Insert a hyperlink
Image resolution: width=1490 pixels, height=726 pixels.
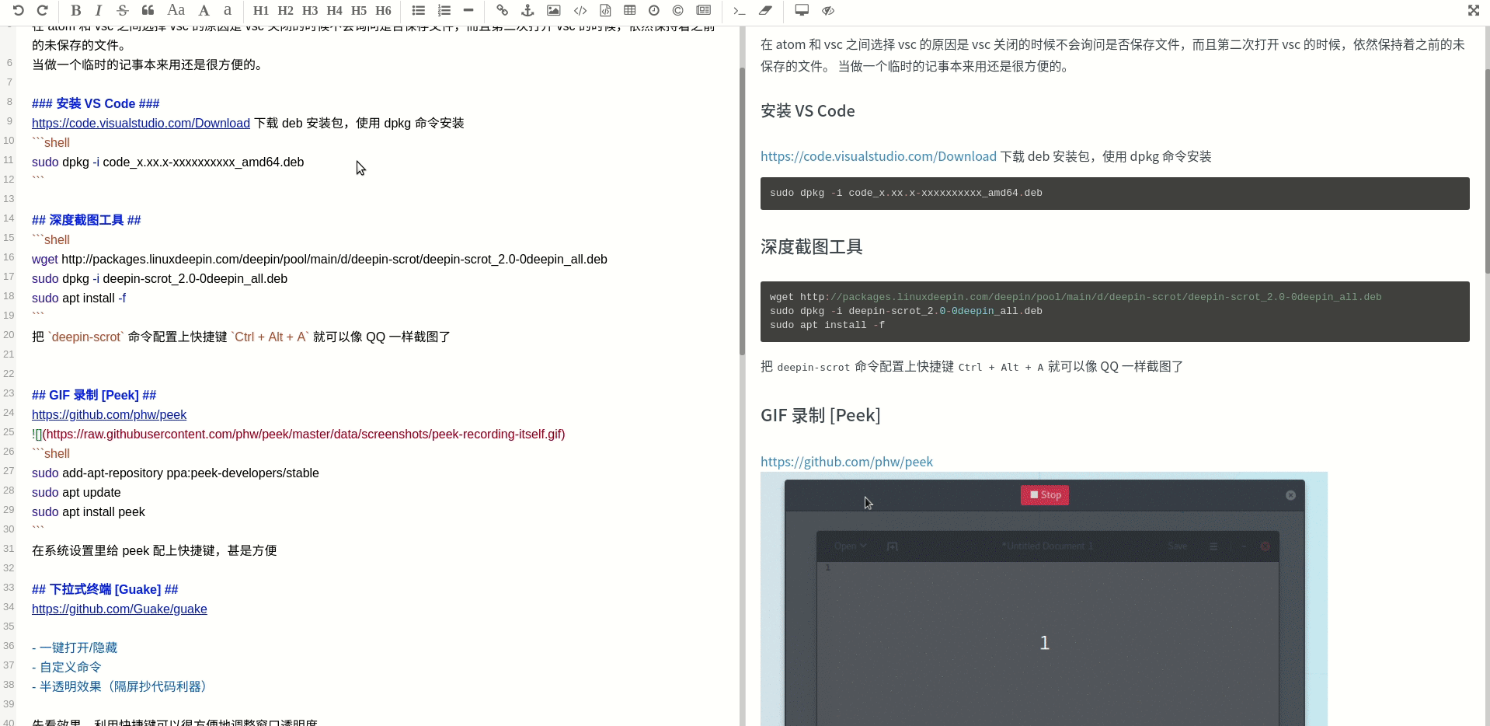[503, 11]
